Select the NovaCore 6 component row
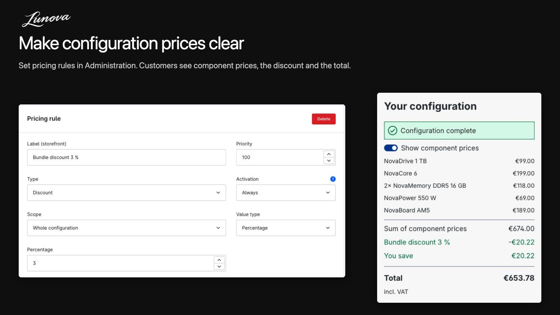This screenshot has width=560, height=315. 459,173
